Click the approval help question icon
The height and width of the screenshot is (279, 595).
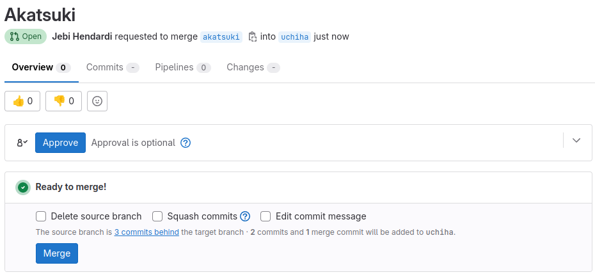click(186, 143)
